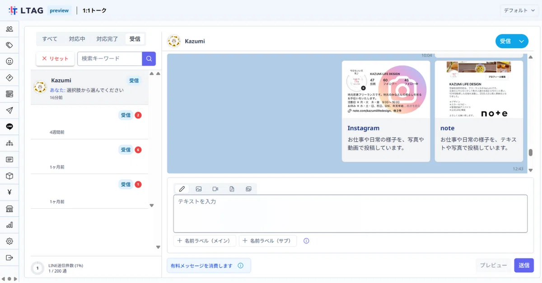Add 名前ラベル（メイン） label
The image size is (542, 283).
(205, 241)
